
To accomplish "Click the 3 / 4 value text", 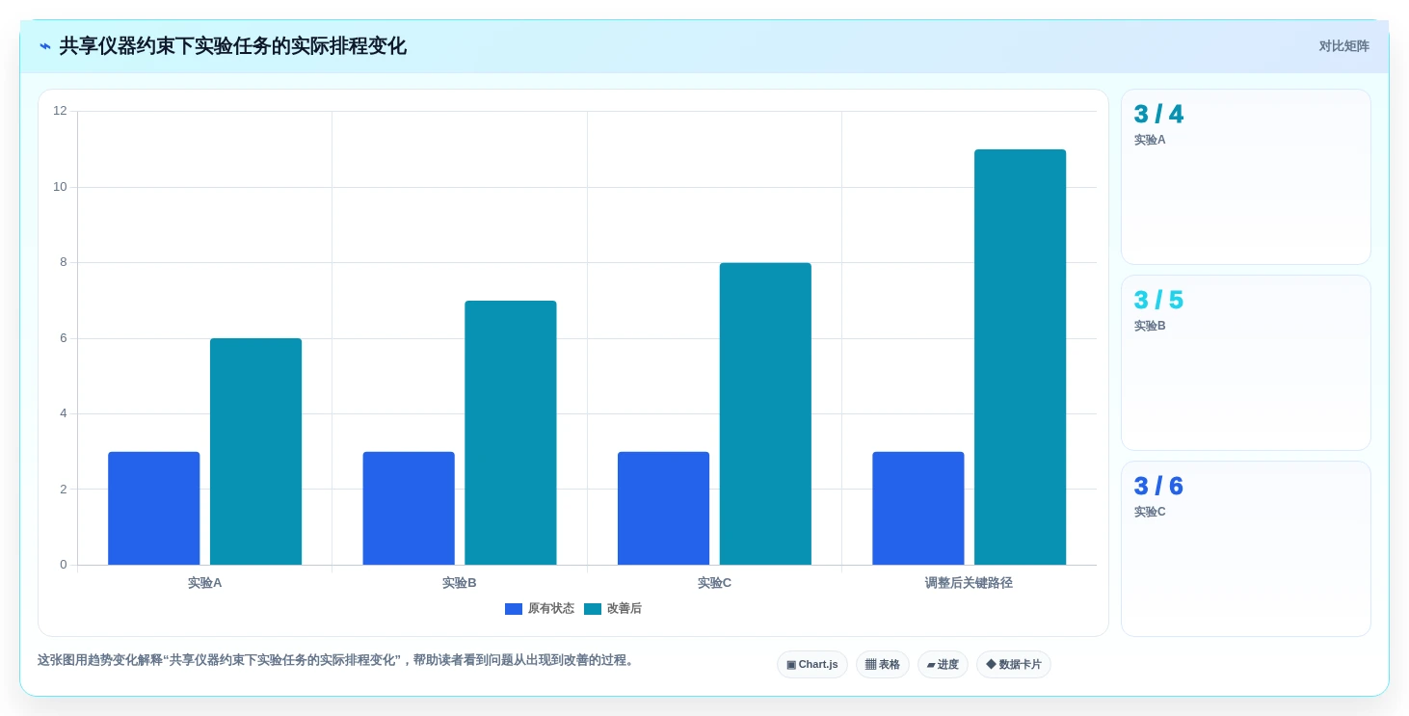I will tap(1158, 115).
